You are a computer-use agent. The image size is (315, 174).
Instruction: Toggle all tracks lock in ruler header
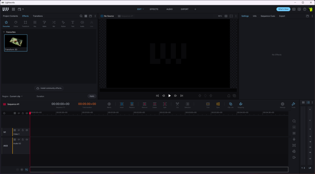click(x=23, y=113)
